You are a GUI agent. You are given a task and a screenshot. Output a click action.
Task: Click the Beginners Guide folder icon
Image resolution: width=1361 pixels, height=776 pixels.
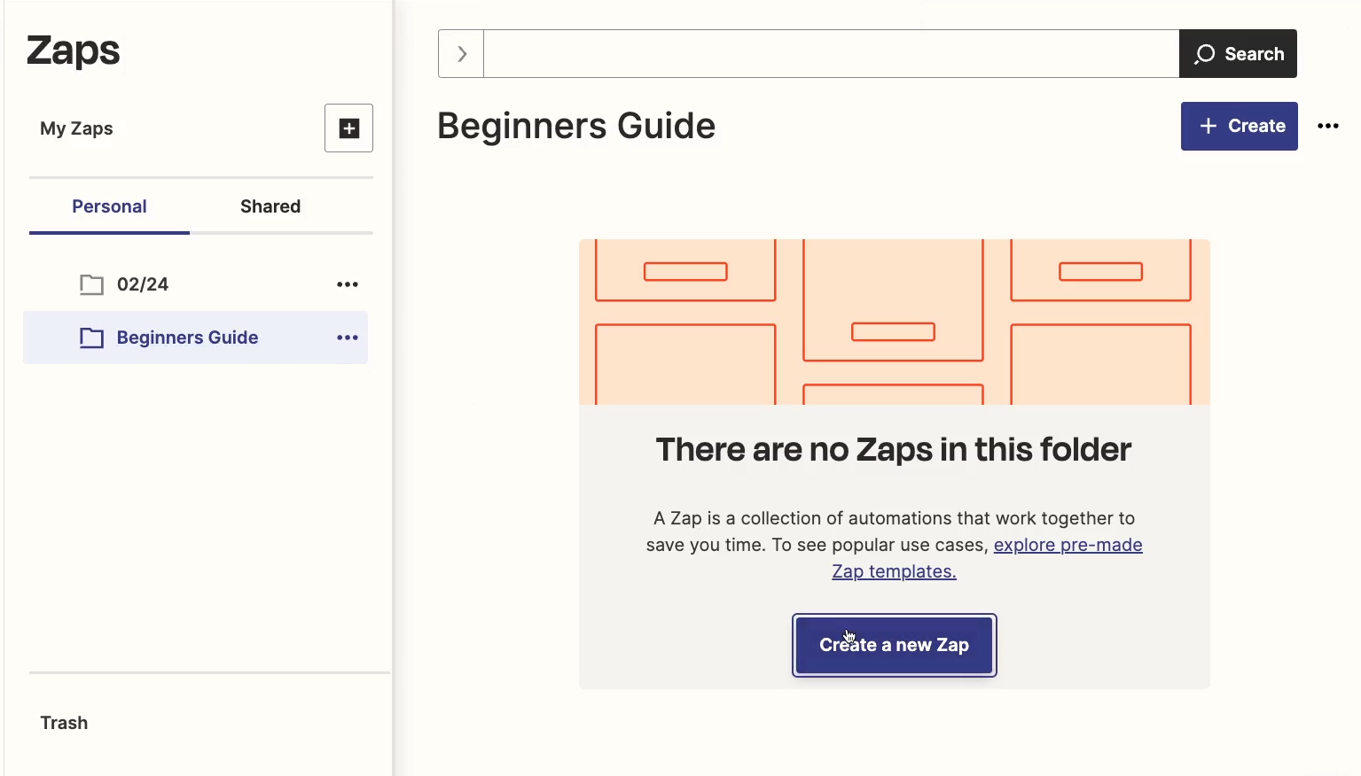(91, 338)
